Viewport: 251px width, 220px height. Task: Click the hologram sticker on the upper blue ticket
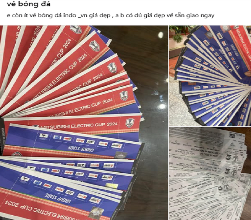pyautogui.click(x=121, y=155)
